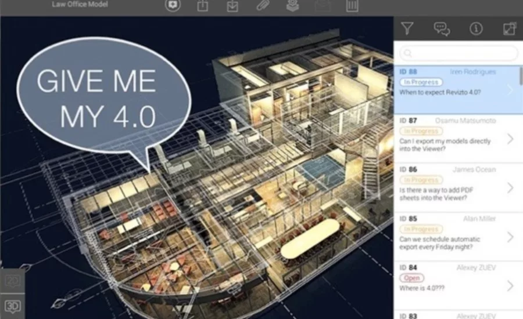This screenshot has width=523, height=319.
Task: Click the add issue speech-bubble icon in top toolbar
Action: tap(173, 5)
